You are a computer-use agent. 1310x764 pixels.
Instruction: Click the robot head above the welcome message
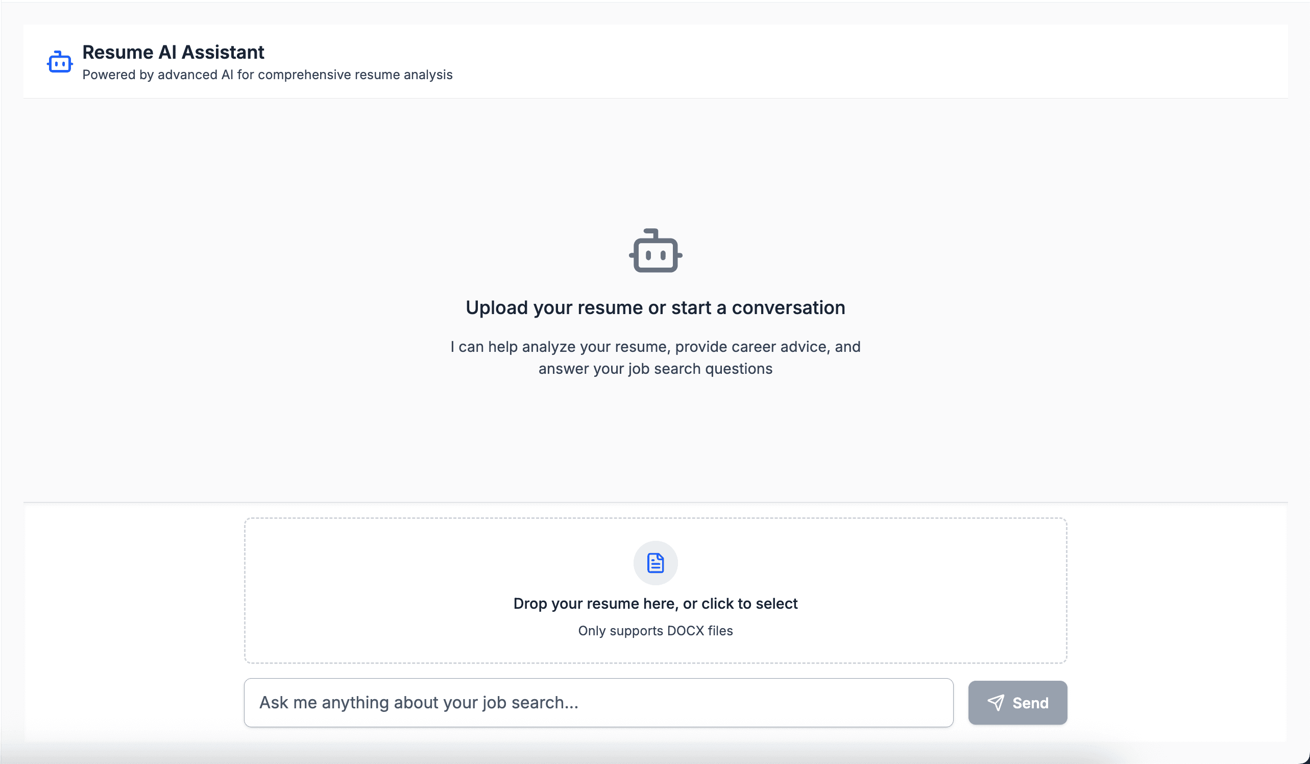coord(655,253)
